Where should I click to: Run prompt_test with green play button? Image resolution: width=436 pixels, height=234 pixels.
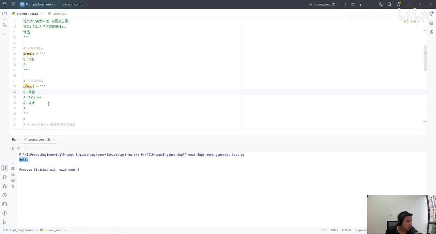(345, 4)
